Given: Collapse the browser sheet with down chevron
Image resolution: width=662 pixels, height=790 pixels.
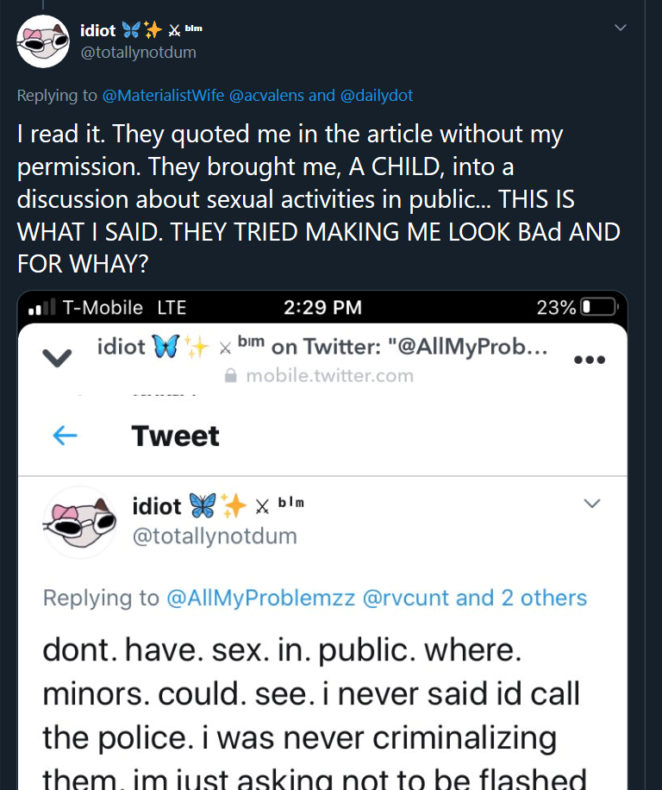Looking at the screenshot, I should pos(56,358).
